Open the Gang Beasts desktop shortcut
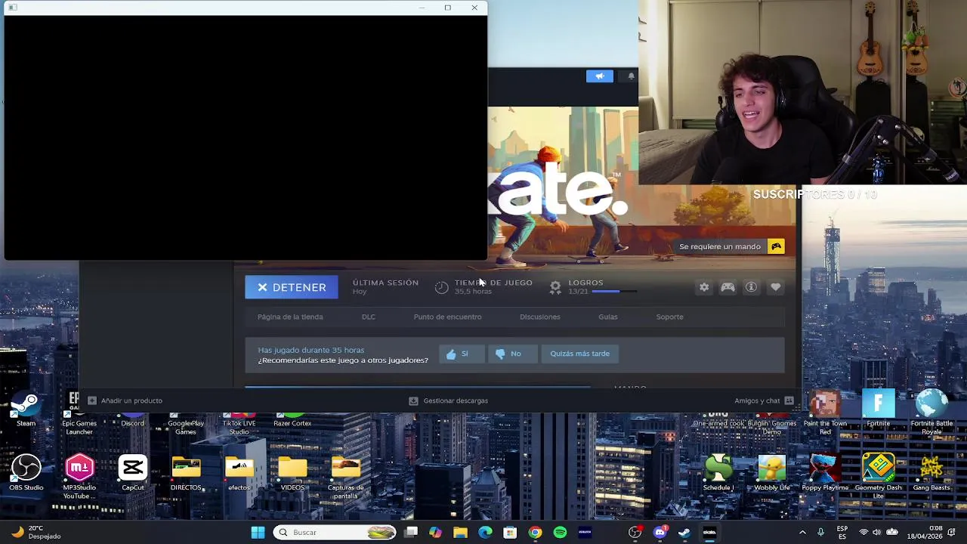 931,472
